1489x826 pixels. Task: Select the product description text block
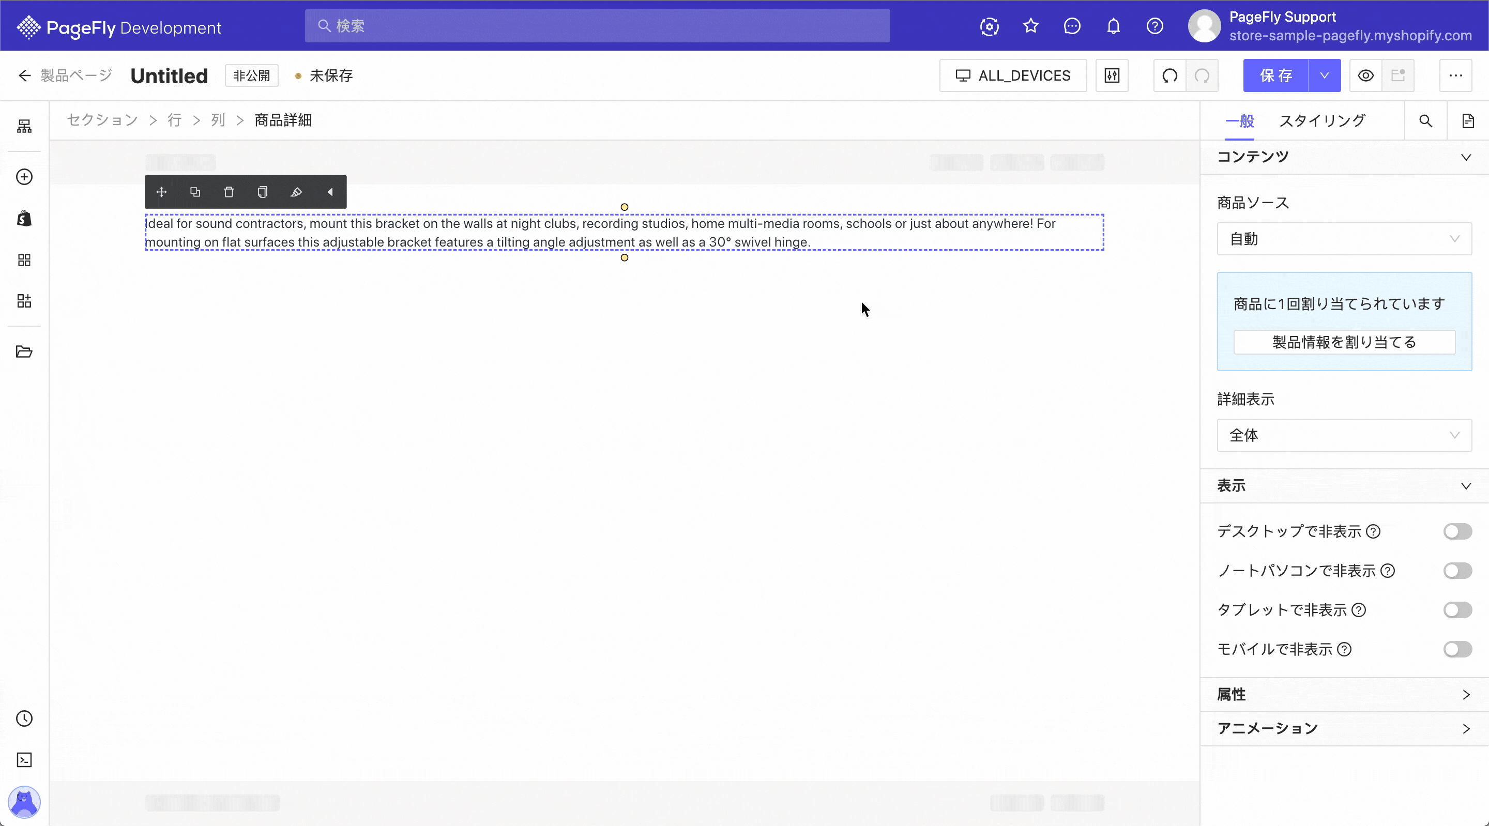[x=624, y=233]
